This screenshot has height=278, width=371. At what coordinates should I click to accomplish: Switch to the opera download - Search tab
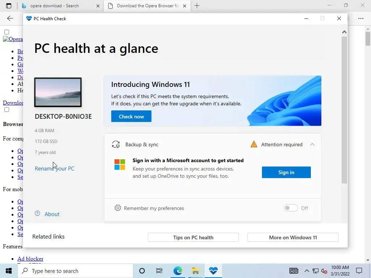(x=61, y=6)
